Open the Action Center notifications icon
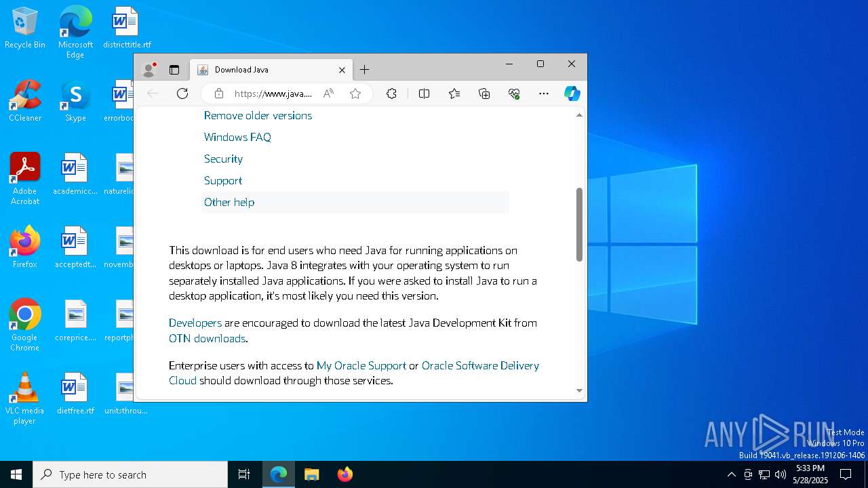This screenshot has height=488, width=868. (x=846, y=474)
